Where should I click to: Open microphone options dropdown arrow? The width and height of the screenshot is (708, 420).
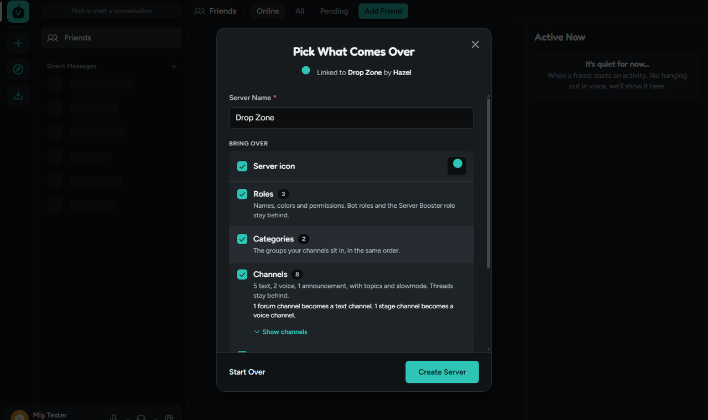pyautogui.click(x=128, y=418)
